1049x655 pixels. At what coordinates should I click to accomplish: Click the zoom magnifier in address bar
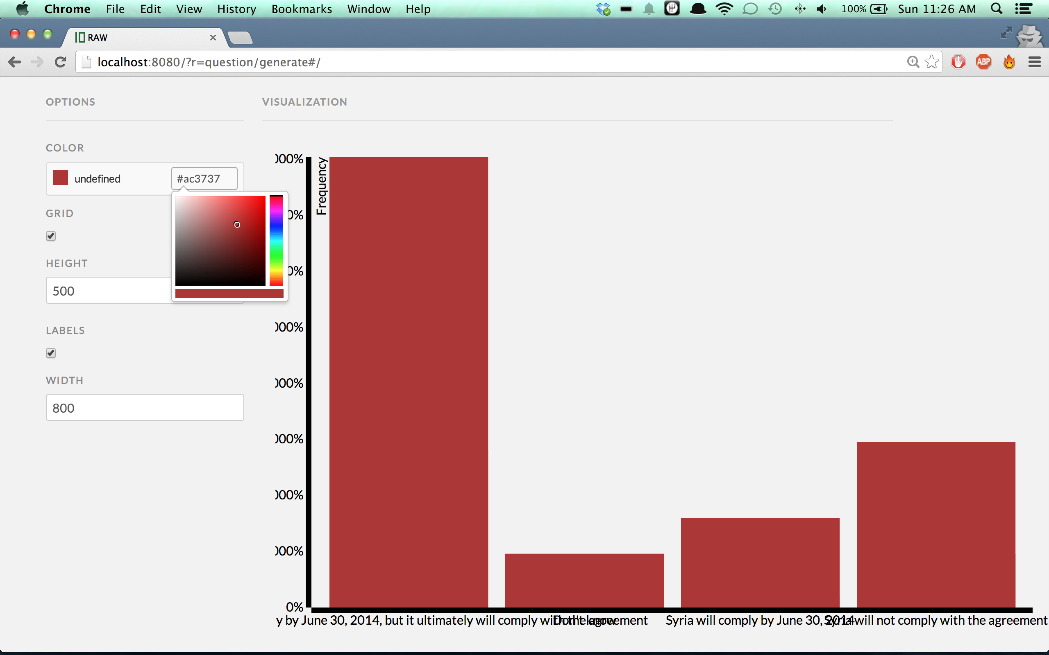point(913,62)
